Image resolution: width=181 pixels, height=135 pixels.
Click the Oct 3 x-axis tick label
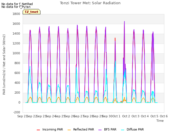coord(135,116)
